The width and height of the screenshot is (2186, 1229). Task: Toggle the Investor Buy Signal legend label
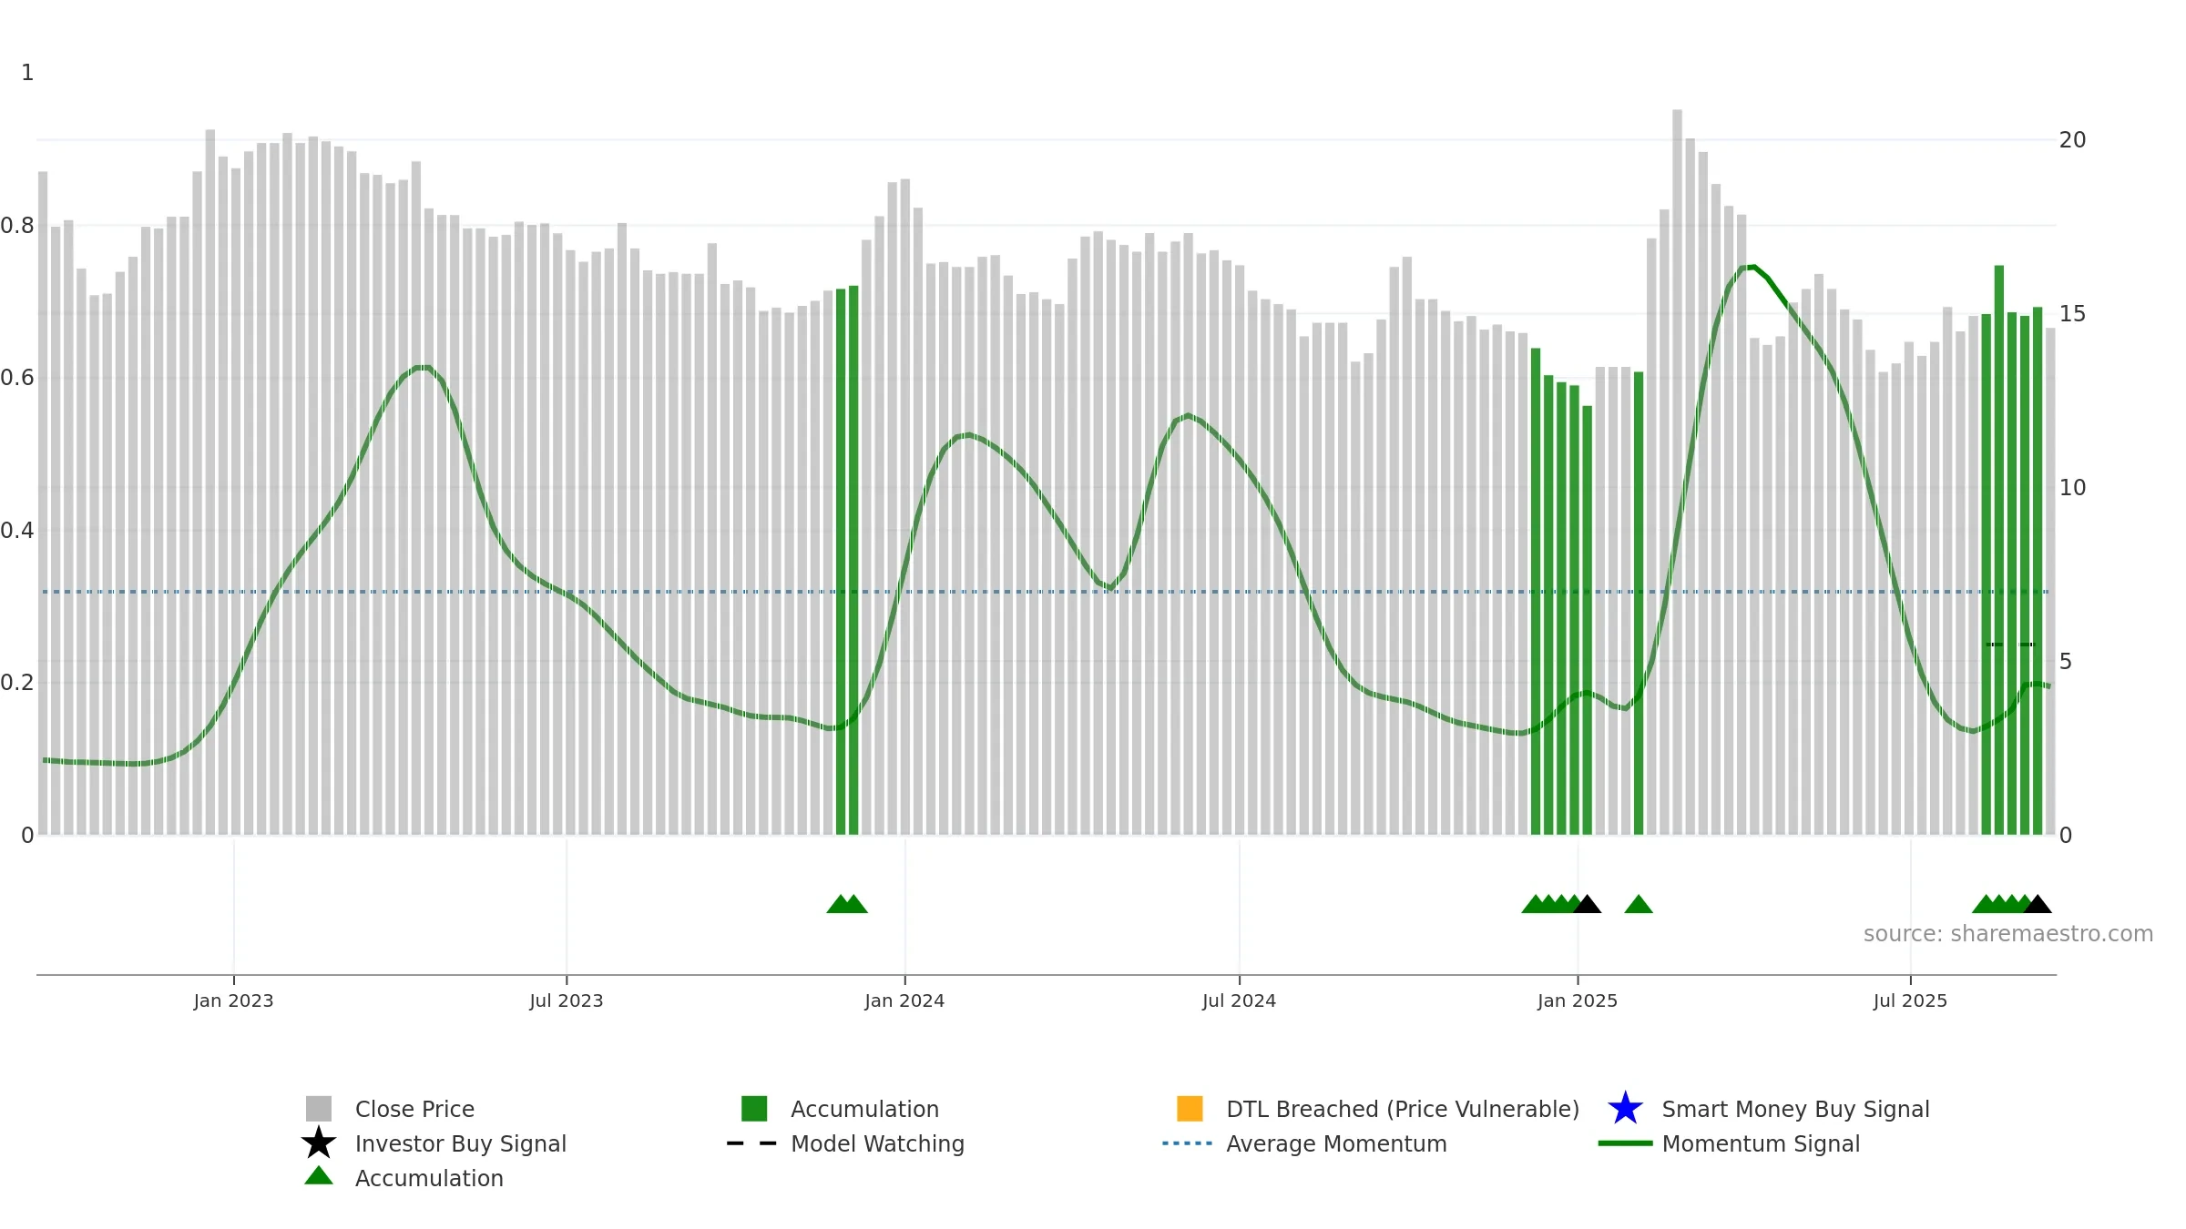click(461, 1143)
